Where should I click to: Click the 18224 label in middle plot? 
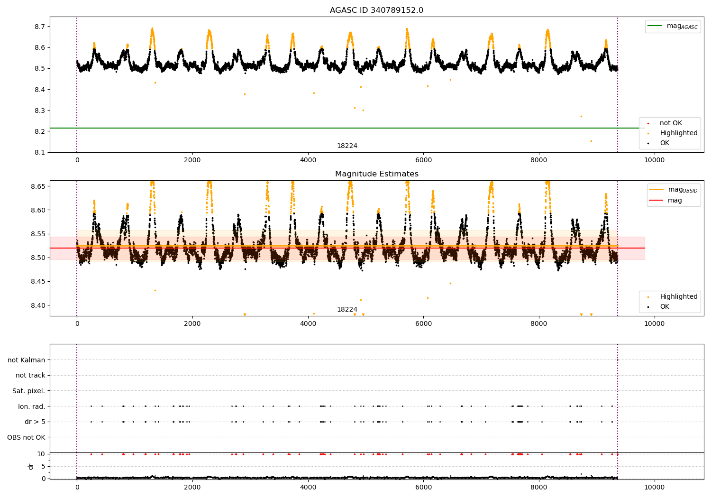point(347,310)
